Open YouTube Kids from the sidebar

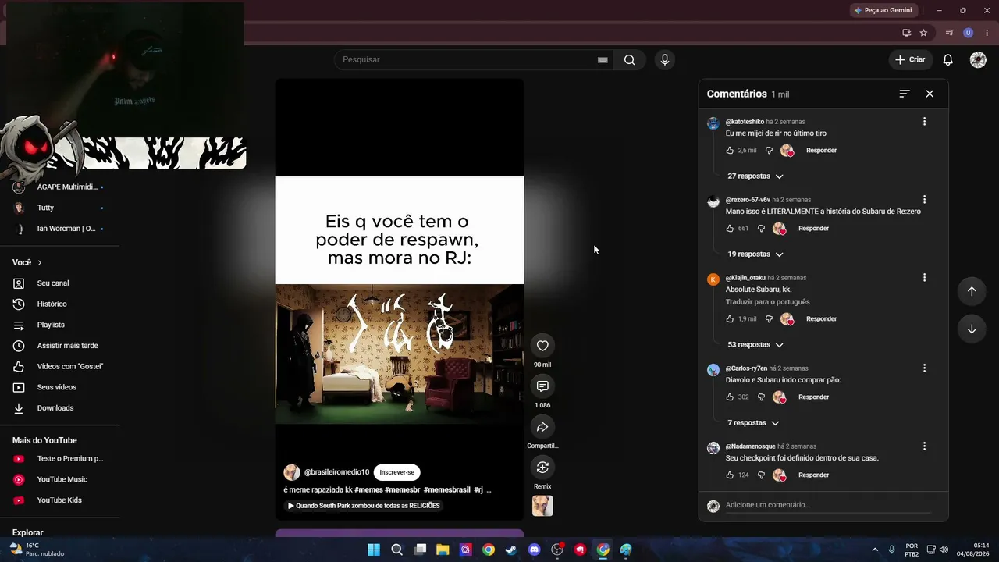pyautogui.click(x=59, y=500)
